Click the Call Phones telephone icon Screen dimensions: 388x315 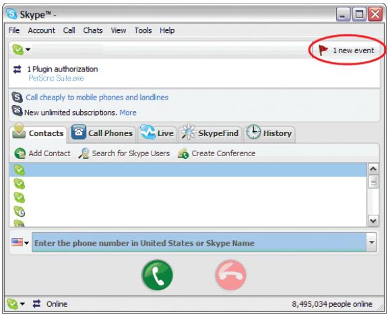click(x=78, y=133)
